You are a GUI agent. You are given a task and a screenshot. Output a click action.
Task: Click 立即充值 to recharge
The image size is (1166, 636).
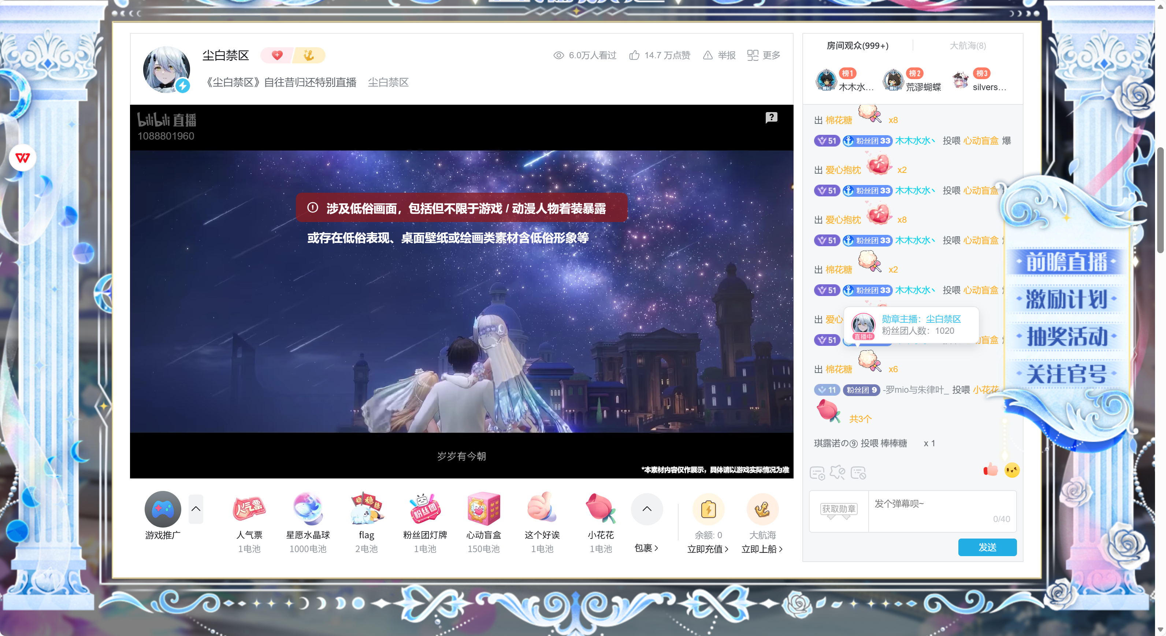pyautogui.click(x=708, y=549)
